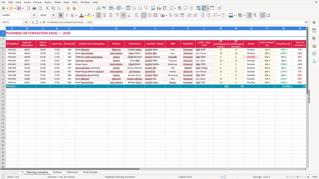This screenshot has height=179, width=319.
Task: Expand the formula bar
Action: pyautogui.click(x=306, y=22)
